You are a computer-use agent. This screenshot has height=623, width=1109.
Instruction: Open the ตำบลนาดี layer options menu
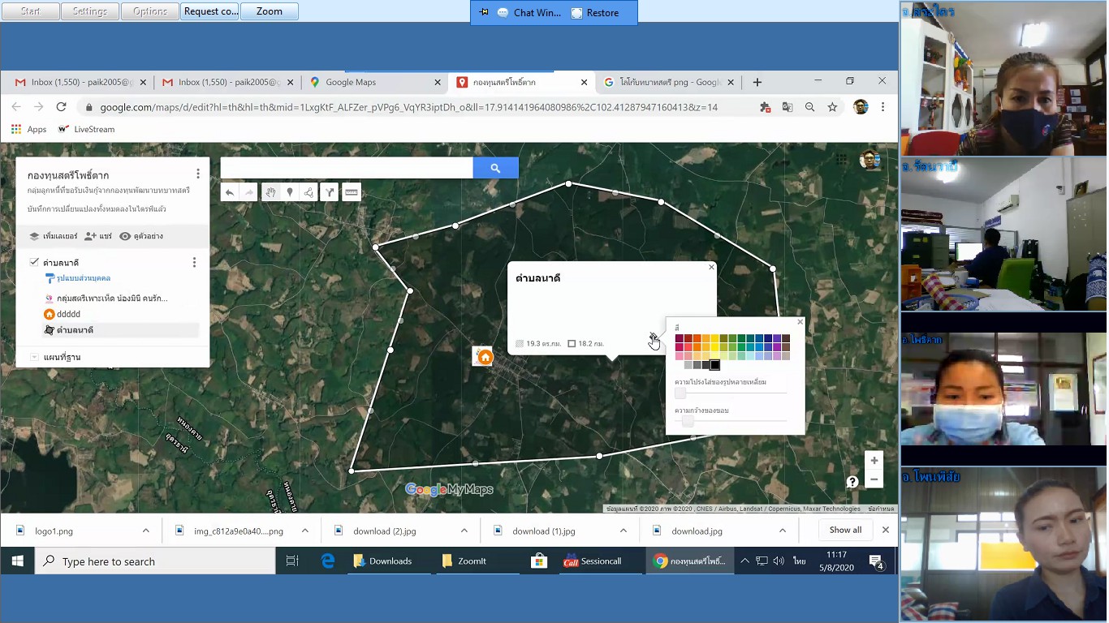pos(194,262)
